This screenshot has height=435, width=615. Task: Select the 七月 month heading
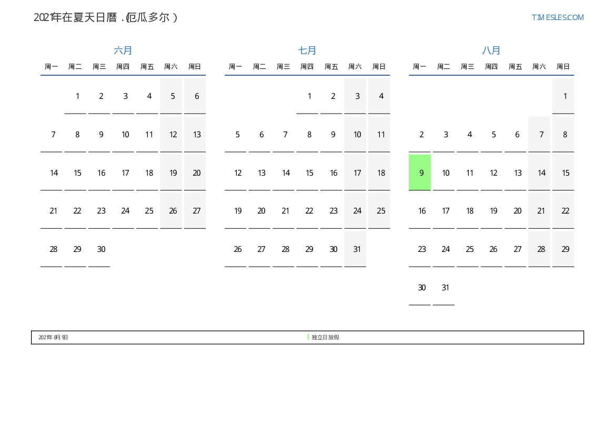pos(307,50)
